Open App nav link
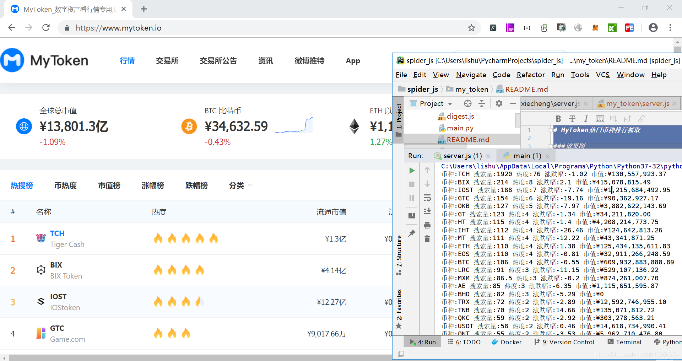 coord(353,61)
